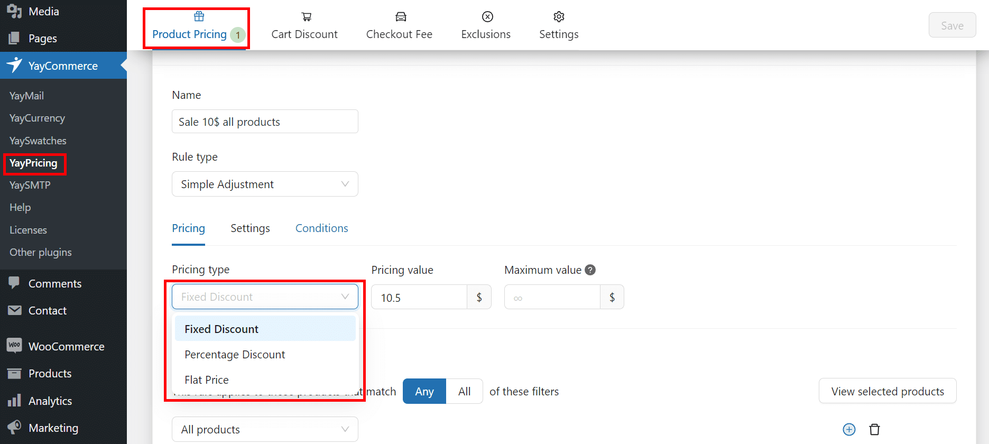Click the Media sidebar icon

tap(14, 11)
